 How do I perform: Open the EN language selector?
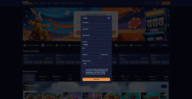152,3
